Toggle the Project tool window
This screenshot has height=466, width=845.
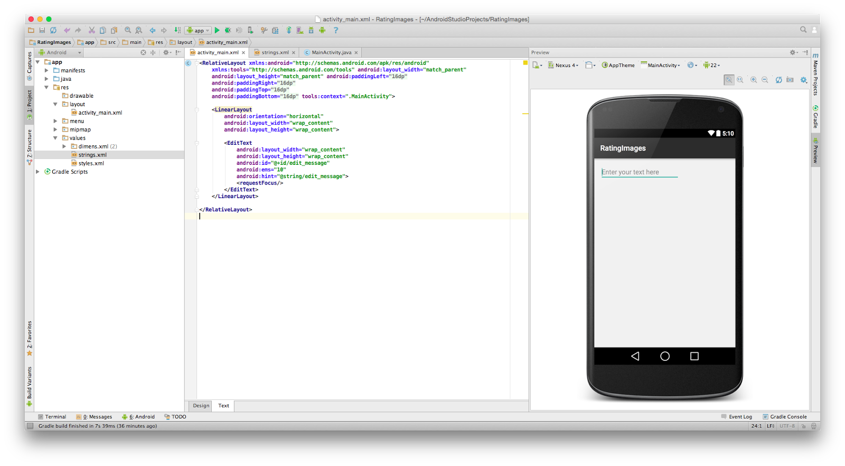pyautogui.click(x=30, y=104)
